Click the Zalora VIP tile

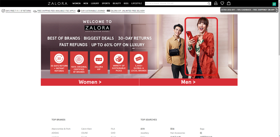[x=99, y=62]
